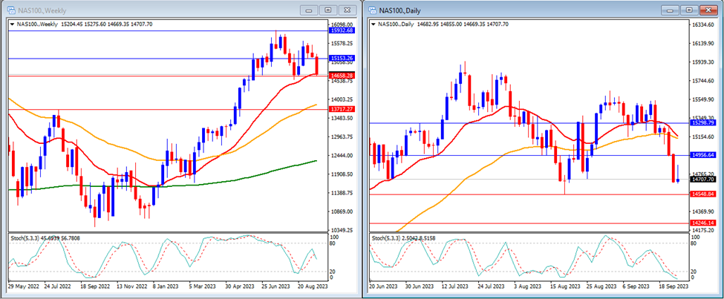This screenshot has height=299, width=724.
Task: Click the 25 Jun 2023 date on Weekly time axis
Action: (x=275, y=286)
